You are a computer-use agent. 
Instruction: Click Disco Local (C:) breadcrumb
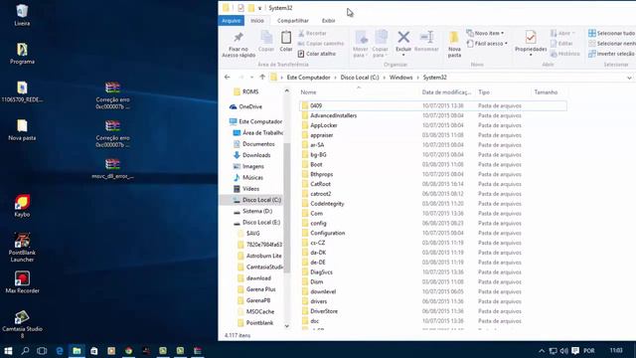(x=360, y=78)
